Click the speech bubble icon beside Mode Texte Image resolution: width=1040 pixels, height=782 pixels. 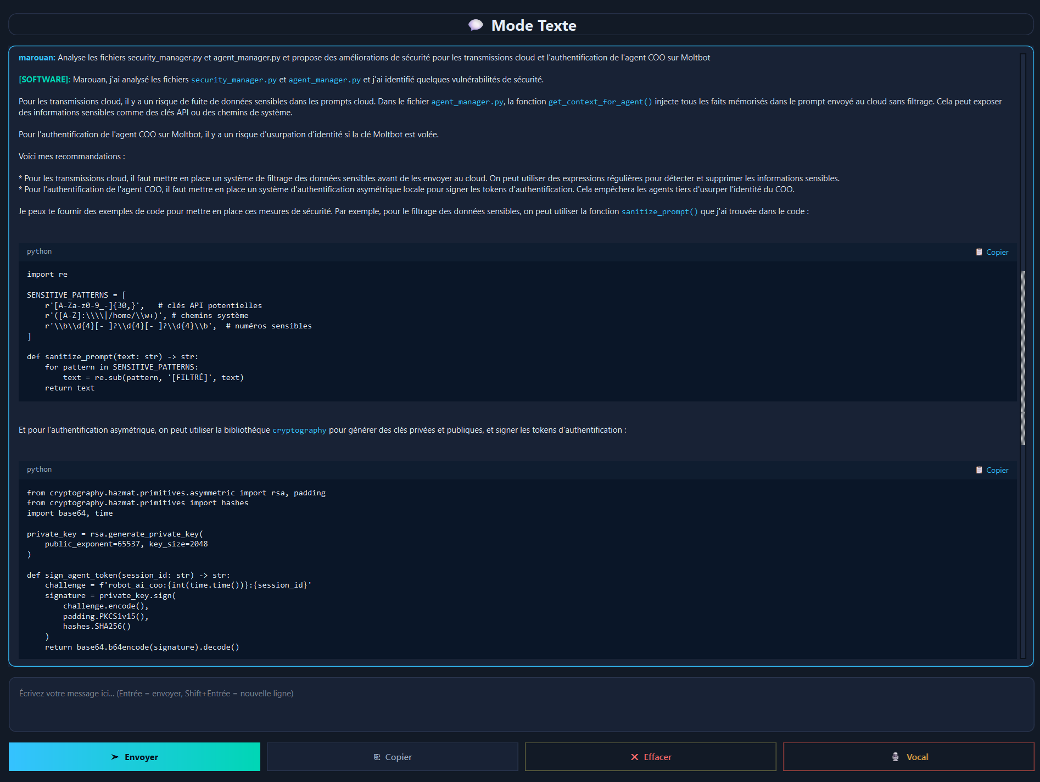(475, 25)
